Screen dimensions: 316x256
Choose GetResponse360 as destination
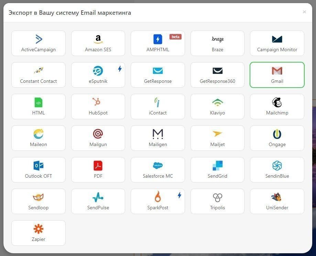click(x=217, y=75)
